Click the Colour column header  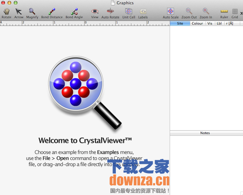click(x=197, y=24)
